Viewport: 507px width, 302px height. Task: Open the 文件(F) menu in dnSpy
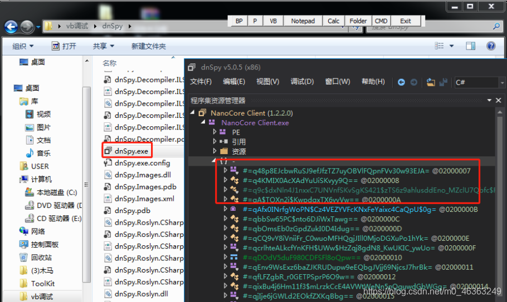[201, 82]
